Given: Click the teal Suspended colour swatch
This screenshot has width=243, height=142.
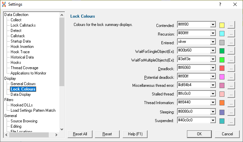Looking at the screenshot, I should tap(222, 121).
